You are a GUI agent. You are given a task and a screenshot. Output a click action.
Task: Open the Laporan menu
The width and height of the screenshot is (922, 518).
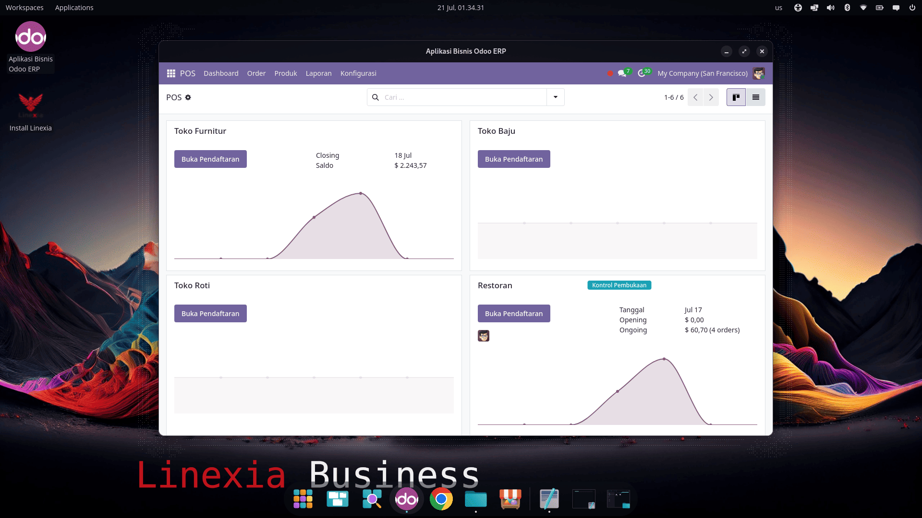pyautogui.click(x=319, y=73)
